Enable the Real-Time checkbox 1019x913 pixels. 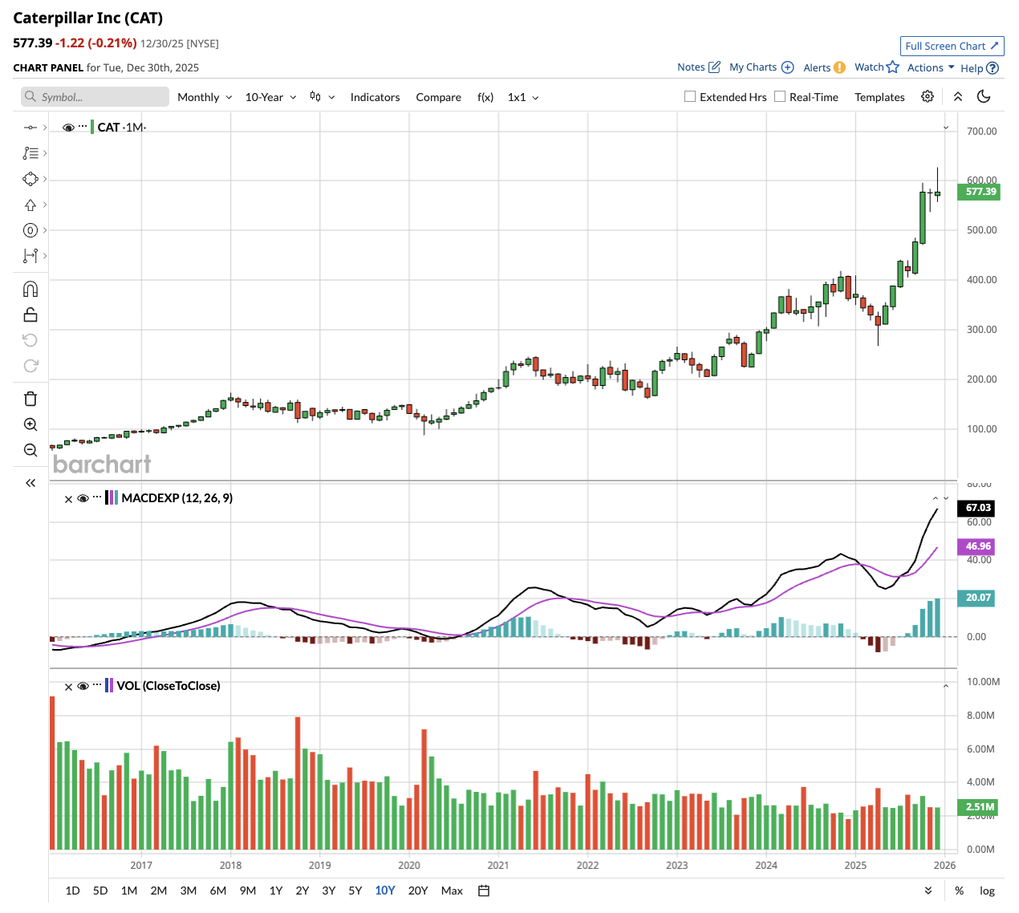pyautogui.click(x=780, y=97)
